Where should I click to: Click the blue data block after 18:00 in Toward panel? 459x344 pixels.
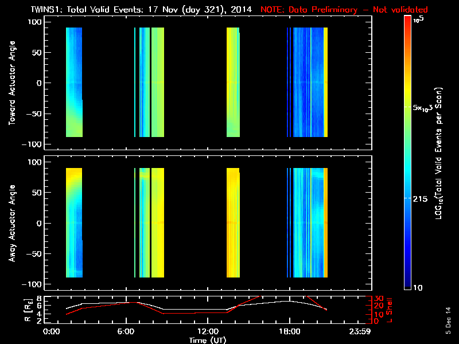point(308,82)
